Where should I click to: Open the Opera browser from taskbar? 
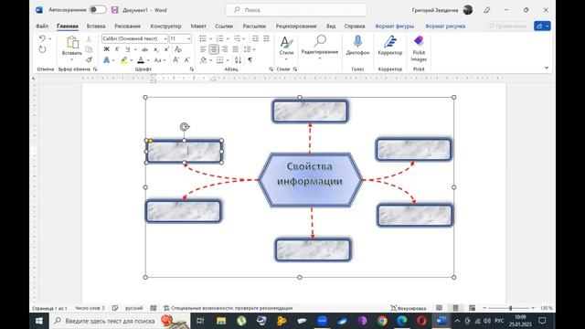click(421, 321)
